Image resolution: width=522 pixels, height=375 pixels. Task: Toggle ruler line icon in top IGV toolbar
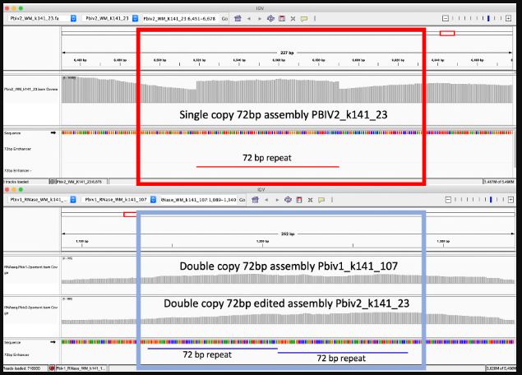pos(315,18)
